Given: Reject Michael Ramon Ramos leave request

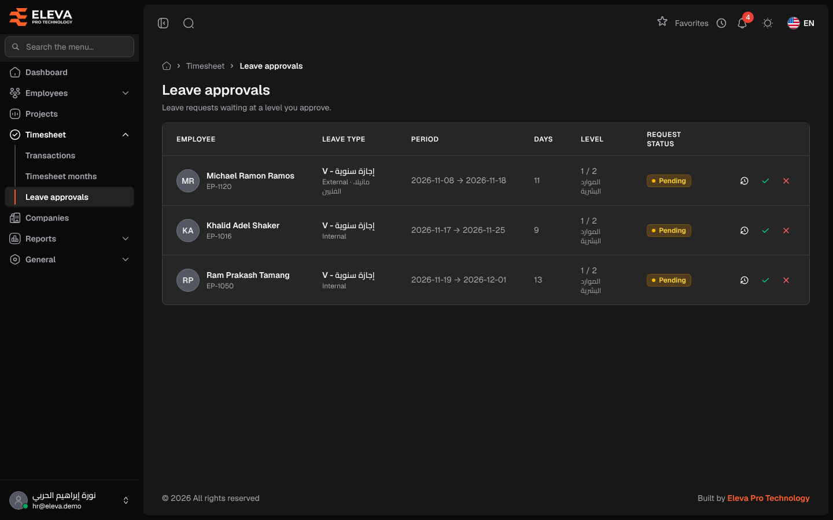Looking at the screenshot, I should [786, 181].
